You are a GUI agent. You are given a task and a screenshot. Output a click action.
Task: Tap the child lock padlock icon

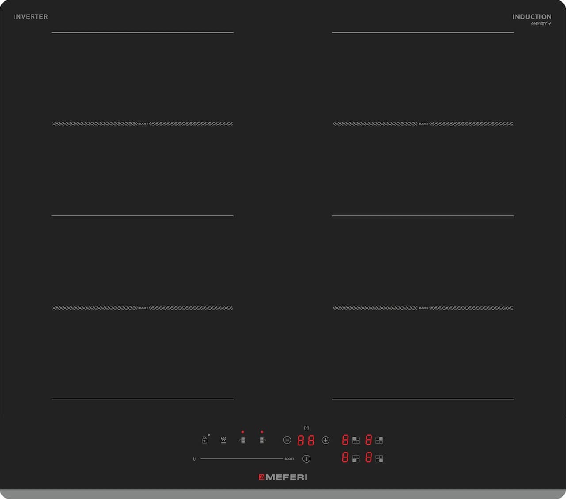coord(204,440)
